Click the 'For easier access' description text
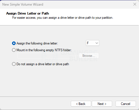139x110 pixels. click(x=63, y=18)
